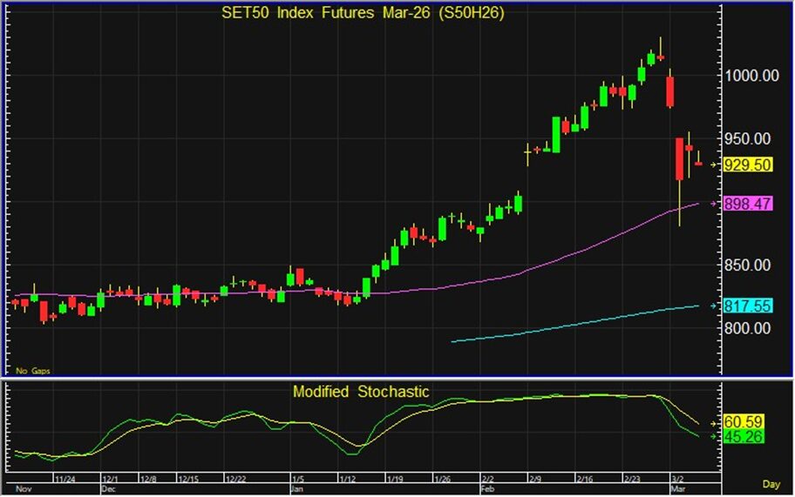This screenshot has width=795, height=497.
Task: Click the Day timeframe label
Action: coord(771,483)
